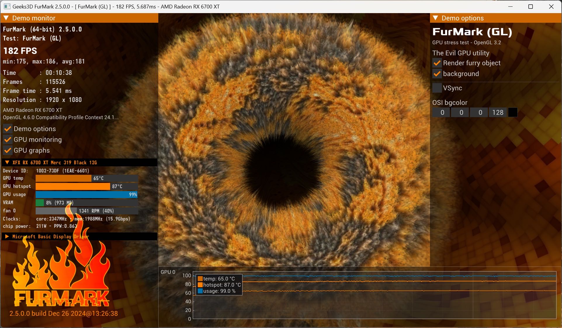The image size is (562, 328).
Task: Click the second OSI bgcolor value field
Action: (460, 112)
